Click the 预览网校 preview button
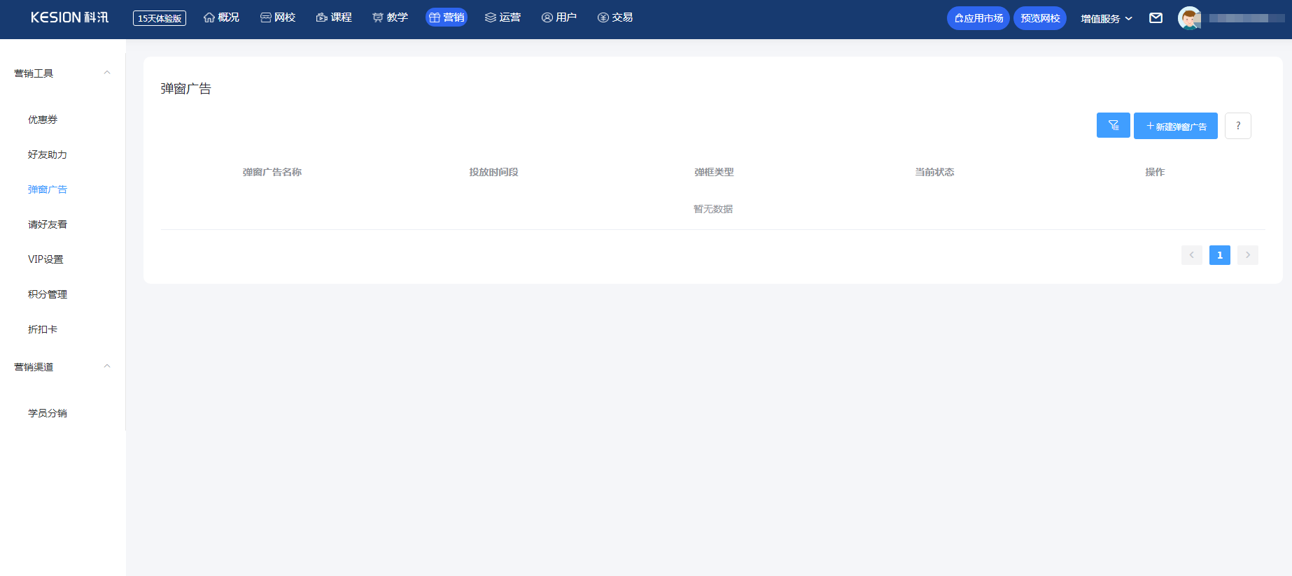Screen dimensions: 1292x576 point(1040,18)
